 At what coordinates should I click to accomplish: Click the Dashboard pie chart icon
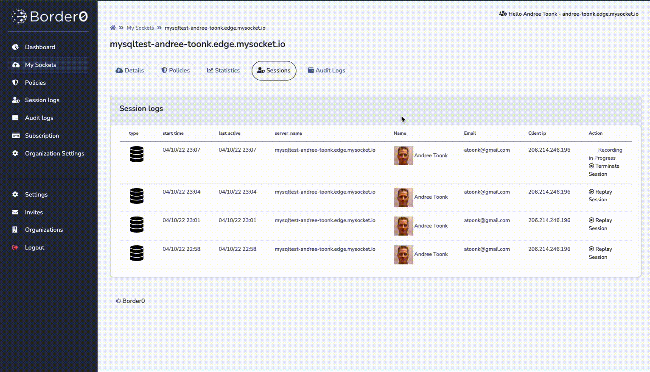15,47
